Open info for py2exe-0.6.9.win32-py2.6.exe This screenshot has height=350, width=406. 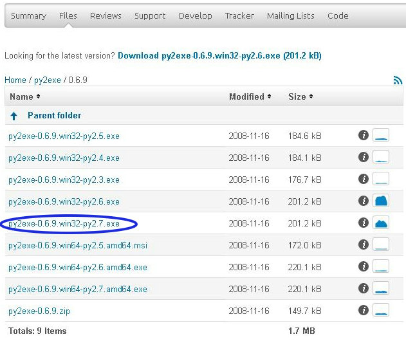pos(364,201)
